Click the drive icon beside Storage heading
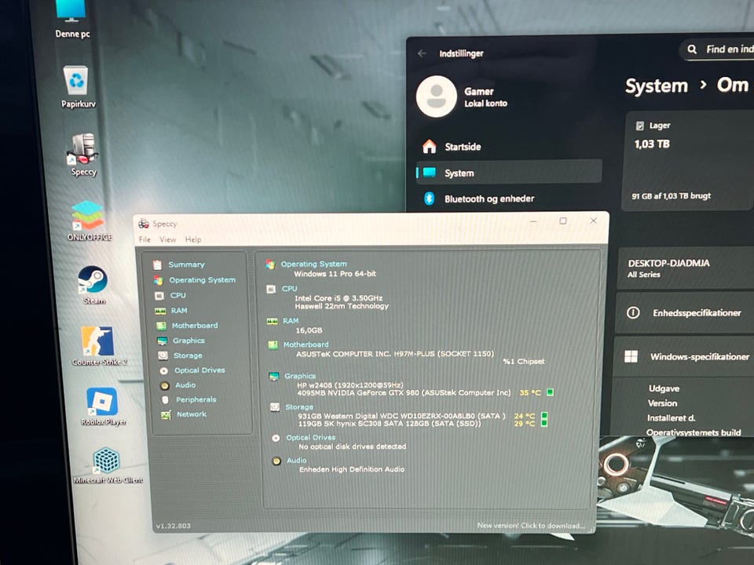Viewport: 754px width, 565px height. (x=275, y=407)
